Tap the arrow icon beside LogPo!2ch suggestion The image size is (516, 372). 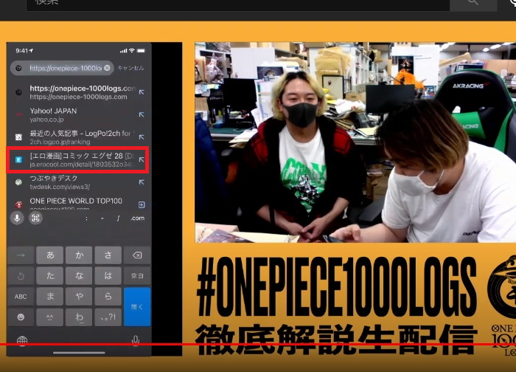pyautogui.click(x=142, y=137)
